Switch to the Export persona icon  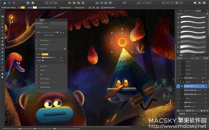[x=14, y=3]
